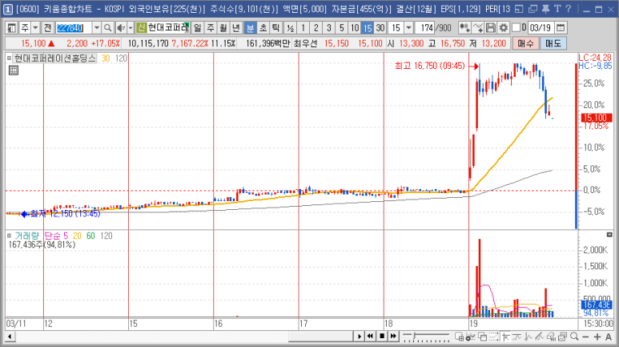619x347 pixels.
Task: Toggle the 현대코퍼레이션홀딩스 series marker
Action: (9, 59)
